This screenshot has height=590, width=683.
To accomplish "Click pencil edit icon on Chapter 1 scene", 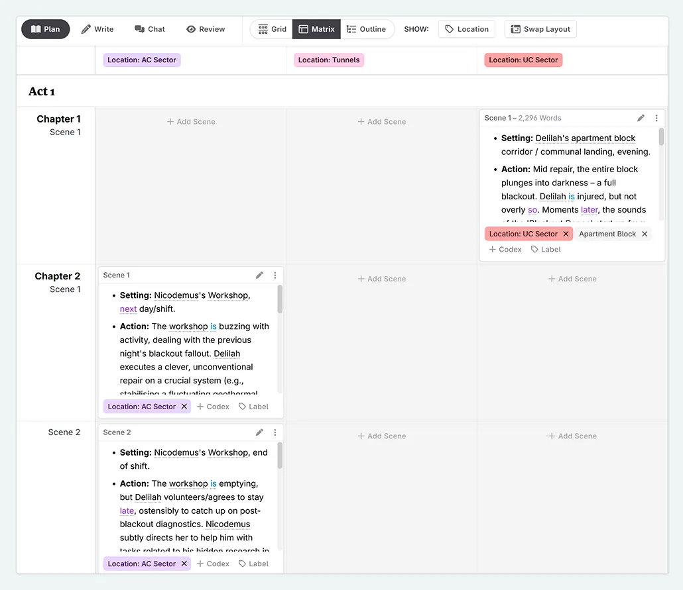I will [x=641, y=118].
